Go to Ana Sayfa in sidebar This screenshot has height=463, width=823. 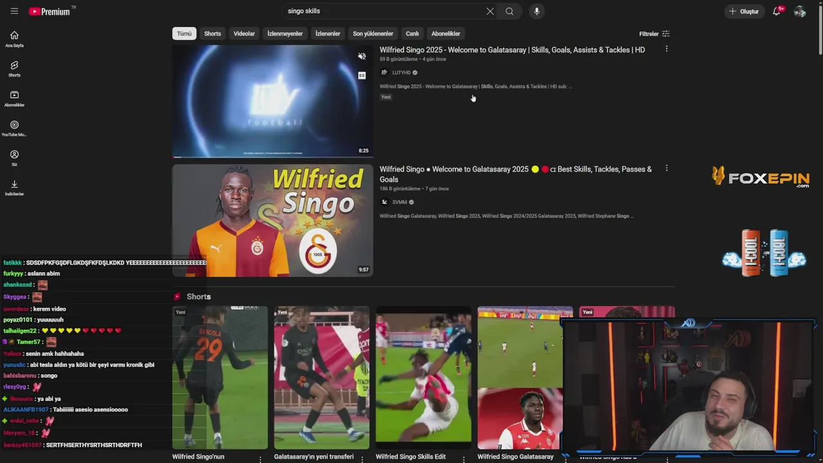point(14,39)
